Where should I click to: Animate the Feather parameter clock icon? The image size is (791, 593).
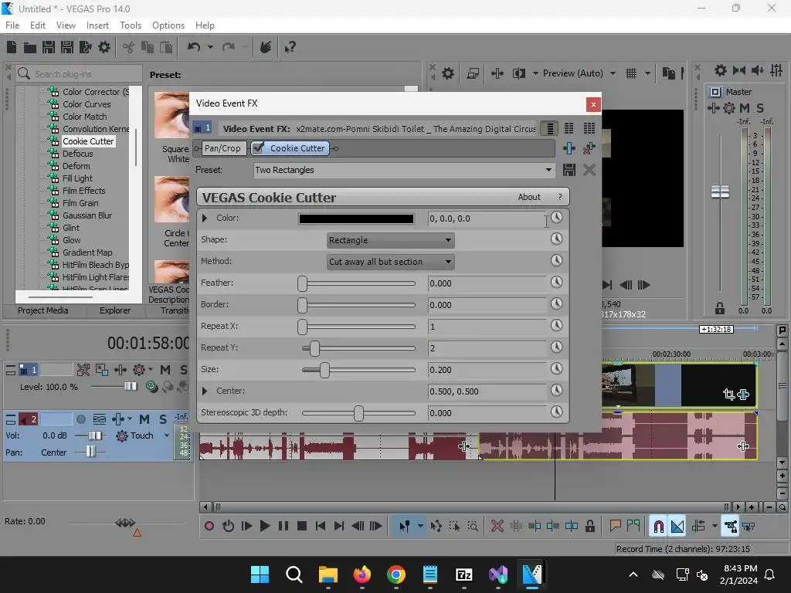556,283
